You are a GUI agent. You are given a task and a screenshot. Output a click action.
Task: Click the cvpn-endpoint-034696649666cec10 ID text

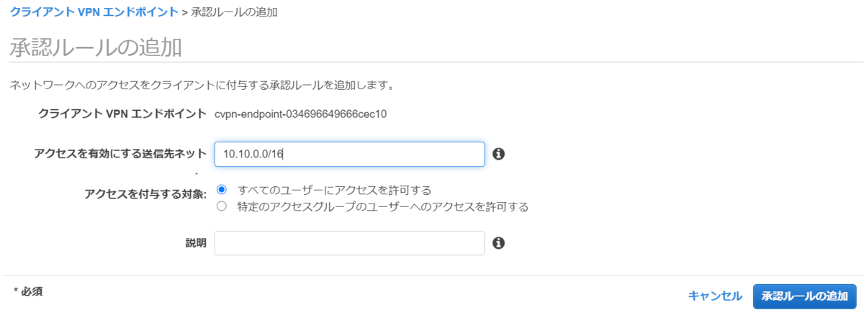301,114
